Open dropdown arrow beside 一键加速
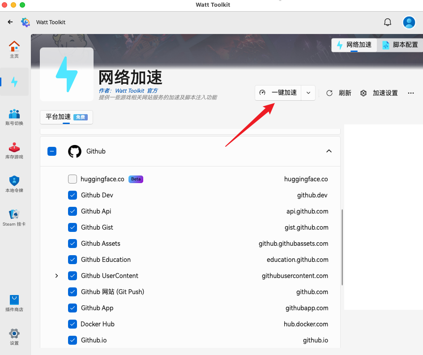The height and width of the screenshot is (355, 423). (x=308, y=93)
